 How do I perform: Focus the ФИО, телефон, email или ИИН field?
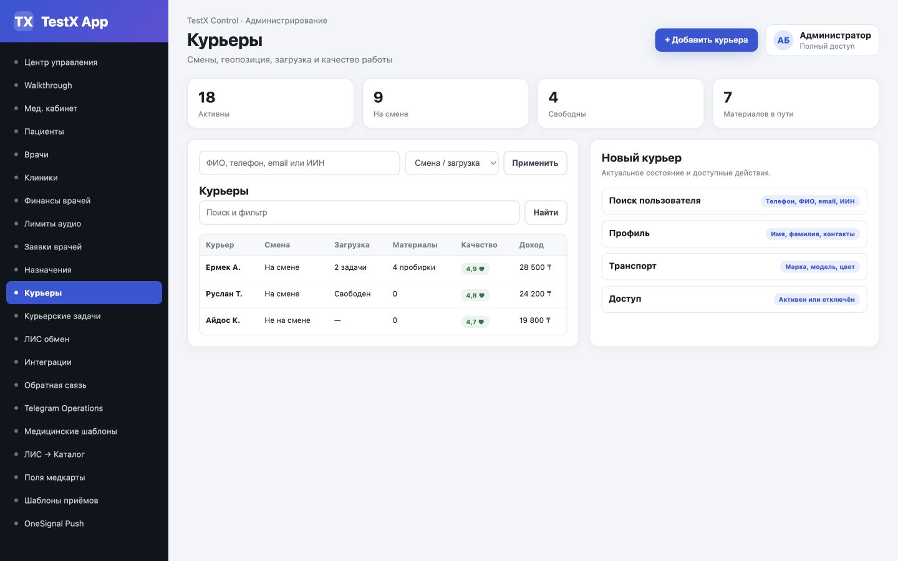[299, 163]
